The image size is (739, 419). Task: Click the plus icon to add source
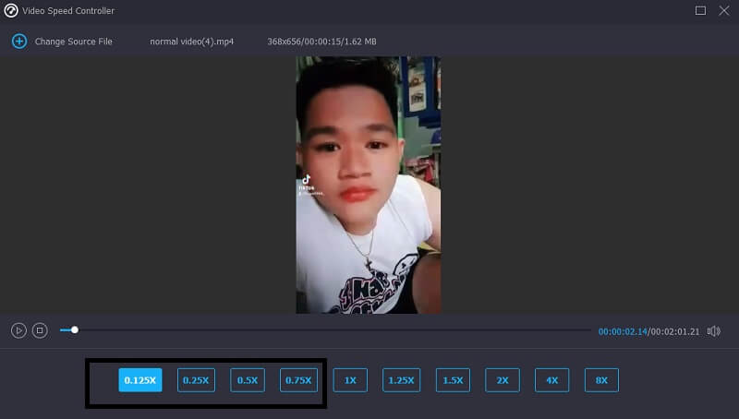click(x=18, y=42)
